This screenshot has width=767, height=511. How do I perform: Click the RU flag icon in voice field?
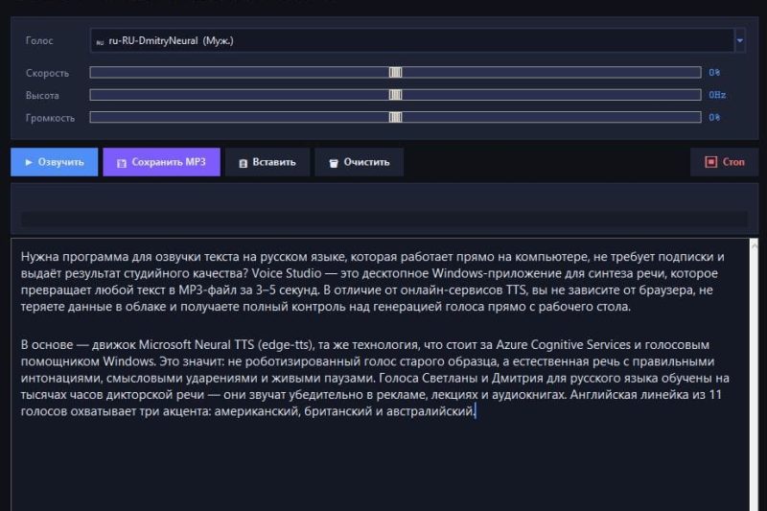pyautogui.click(x=100, y=42)
